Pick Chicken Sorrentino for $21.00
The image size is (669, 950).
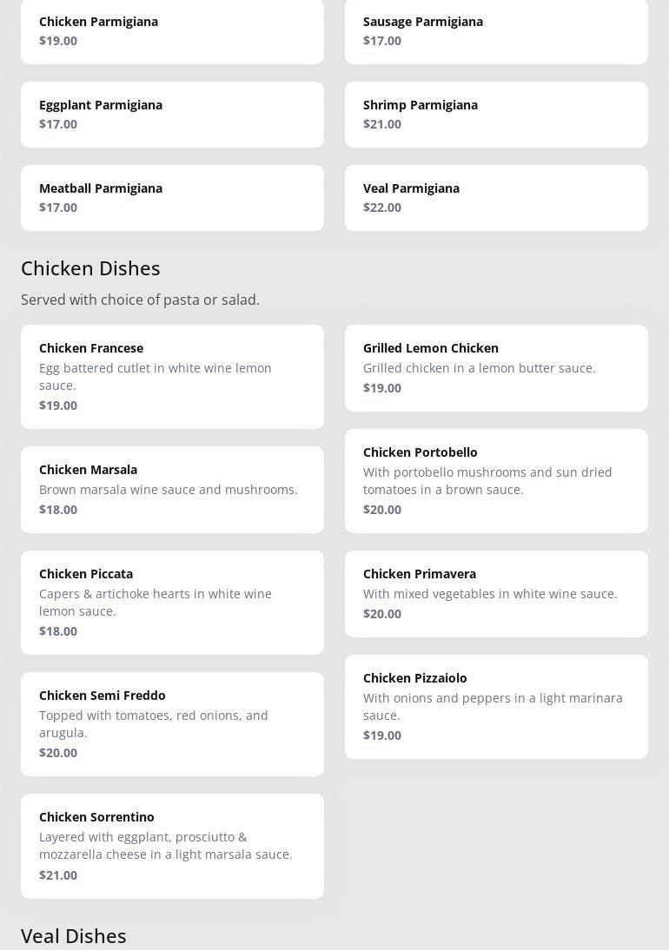click(172, 846)
